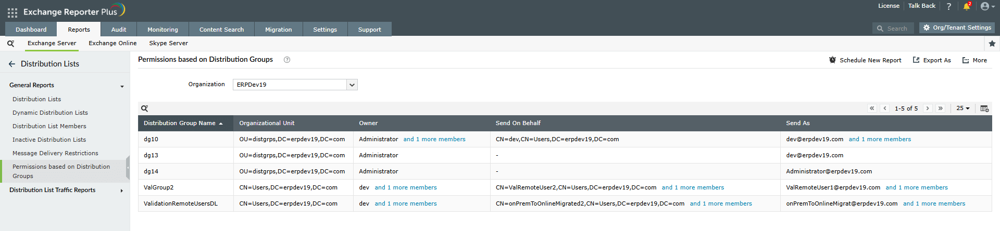Screen dimensions: 1000x231
Task: Click the notifications bell icon
Action: pyautogui.click(x=967, y=7)
